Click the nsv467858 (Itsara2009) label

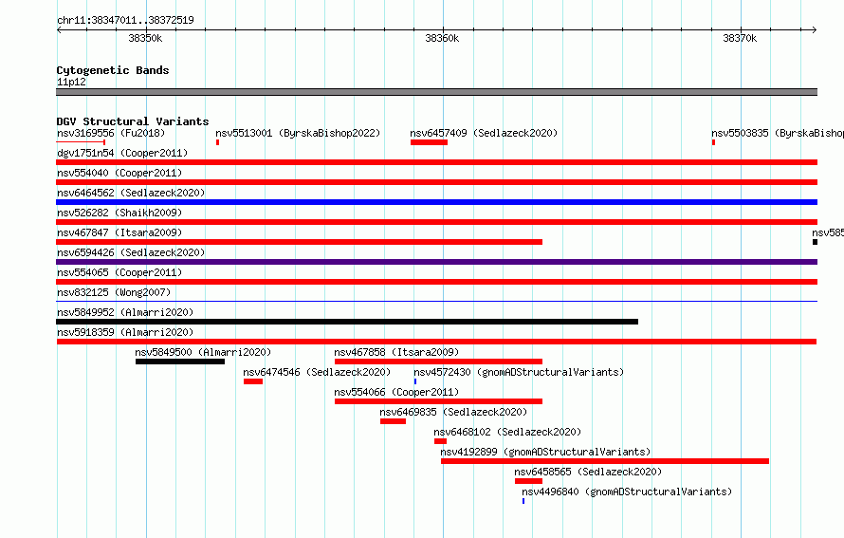(x=396, y=352)
